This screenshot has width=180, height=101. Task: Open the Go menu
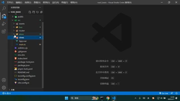click(x=46, y=3)
